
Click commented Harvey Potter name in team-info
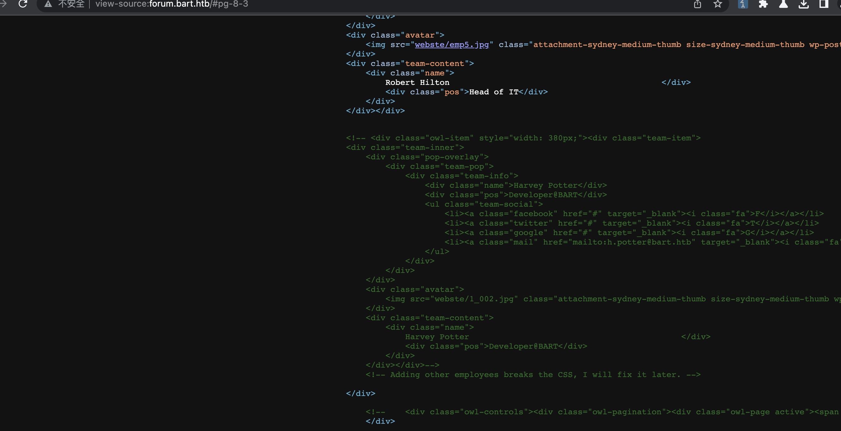pyautogui.click(x=545, y=186)
